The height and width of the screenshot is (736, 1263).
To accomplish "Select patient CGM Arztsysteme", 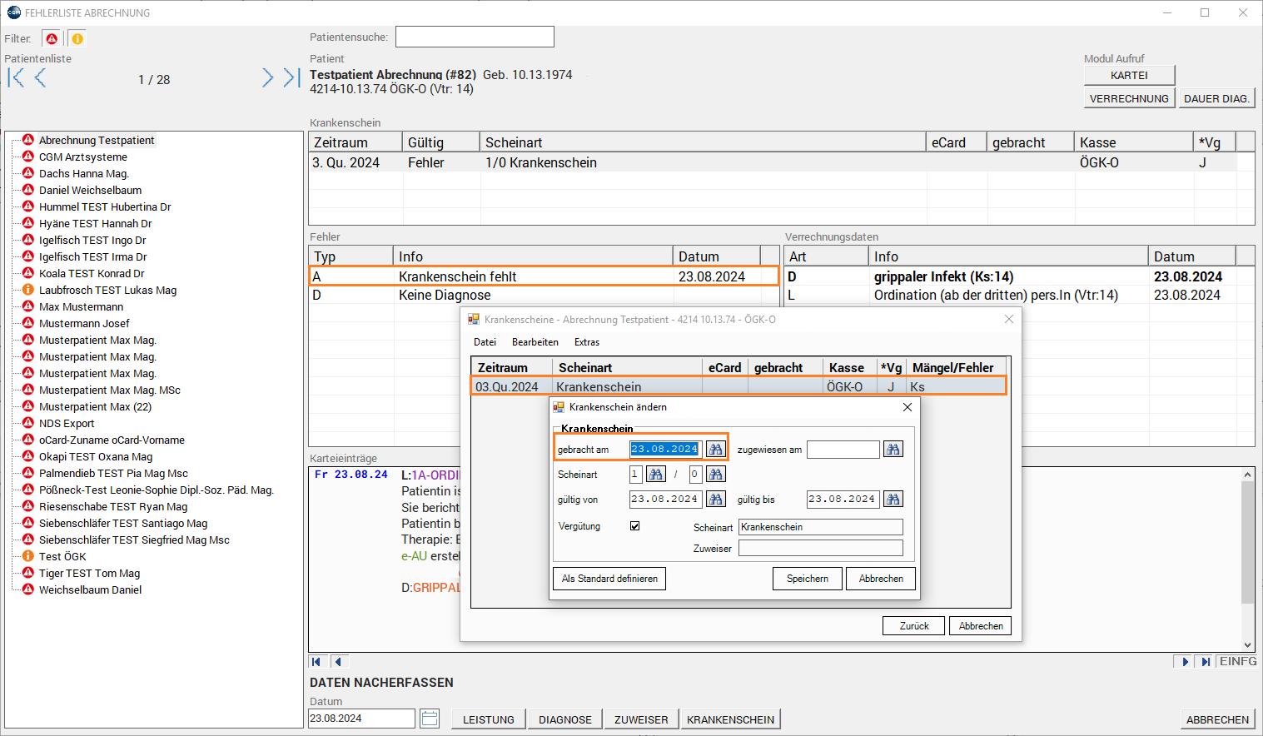I will [83, 157].
